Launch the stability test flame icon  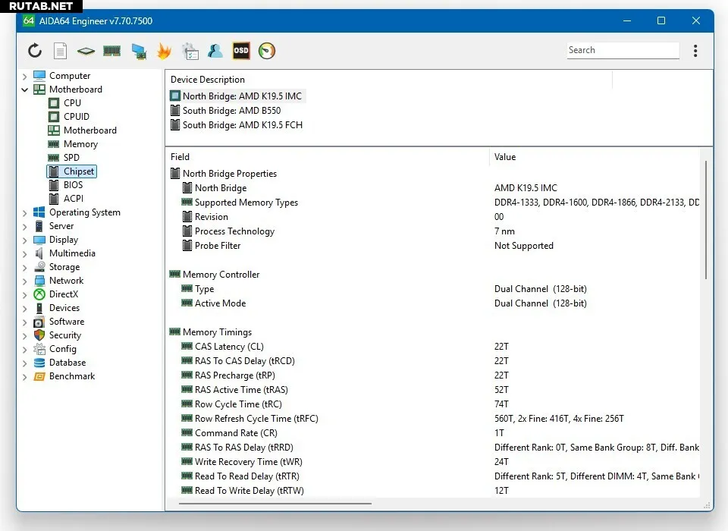(x=164, y=51)
